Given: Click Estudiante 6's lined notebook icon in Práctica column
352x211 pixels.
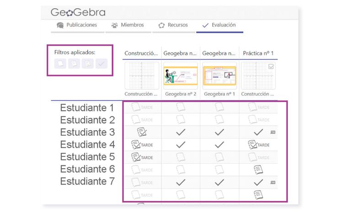Looking at the screenshot, I should (x=258, y=170).
